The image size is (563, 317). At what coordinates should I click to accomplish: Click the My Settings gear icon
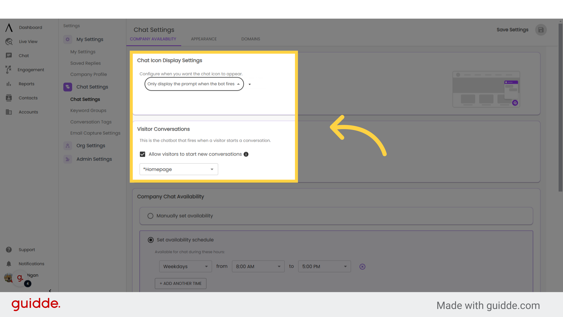pos(68,39)
